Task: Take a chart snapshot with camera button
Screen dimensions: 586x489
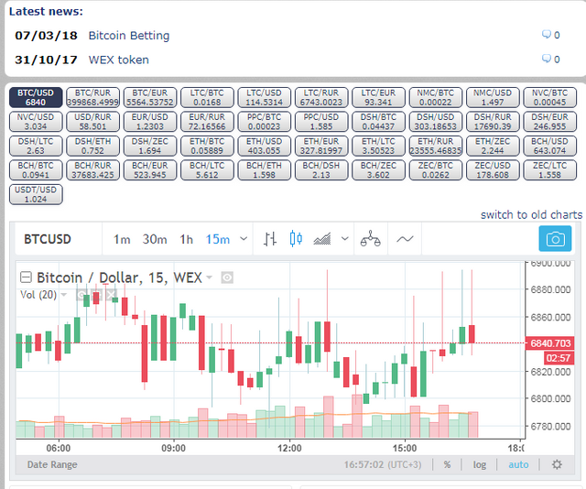Action: [555, 238]
